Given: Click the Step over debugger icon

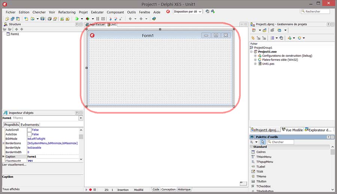Looking at the screenshot, I should (x=115, y=19).
